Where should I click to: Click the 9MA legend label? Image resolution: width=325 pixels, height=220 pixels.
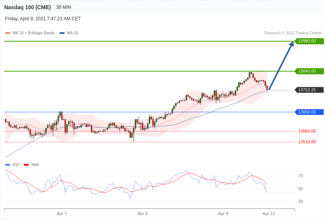click(x=35, y=165)
